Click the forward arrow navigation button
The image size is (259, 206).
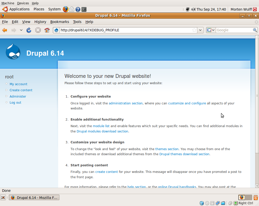(14, 30)
